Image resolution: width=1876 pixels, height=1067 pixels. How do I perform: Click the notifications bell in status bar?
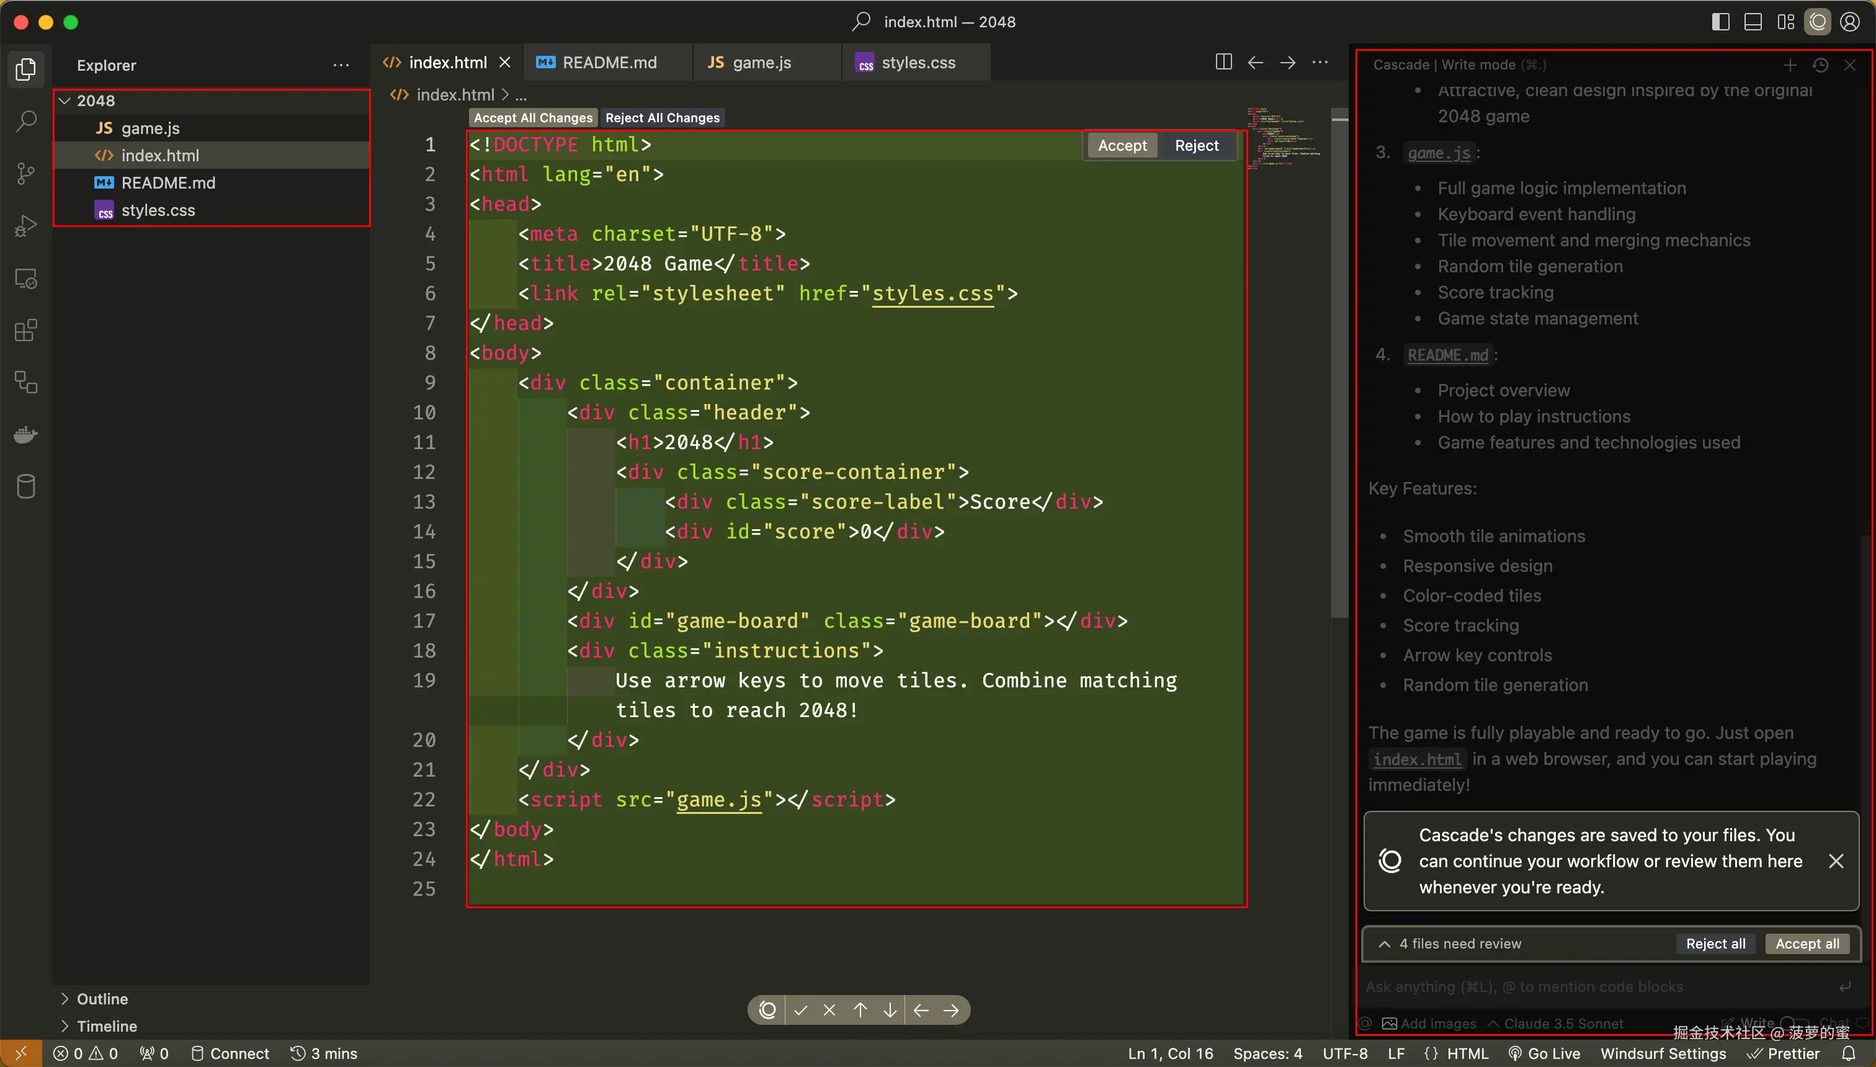click(1849, 1053)
